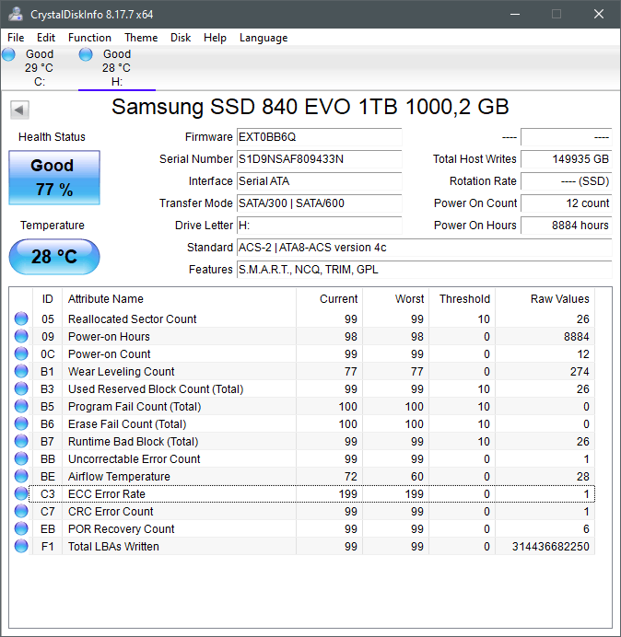
Task: Click the Interface field Serial ATA
Action: point(319,180)
